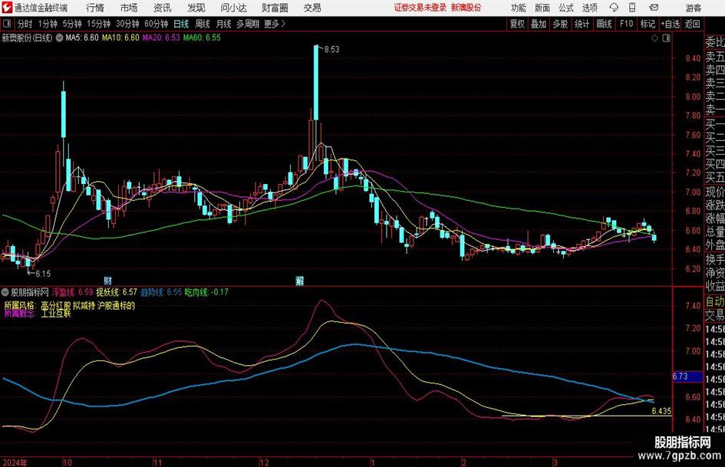
Task: Click the 工业互联 concept text
Action: 56,314
